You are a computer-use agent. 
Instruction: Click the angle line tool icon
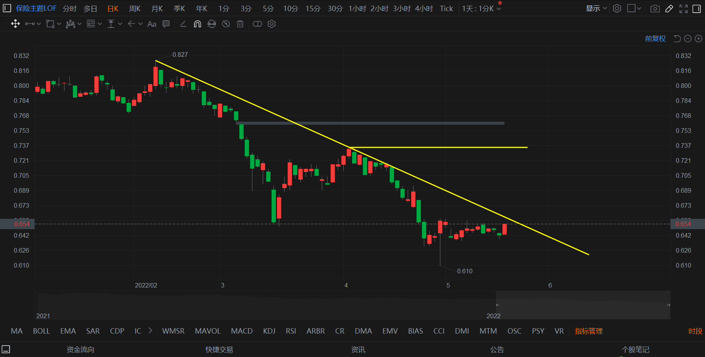pos(183,24)
